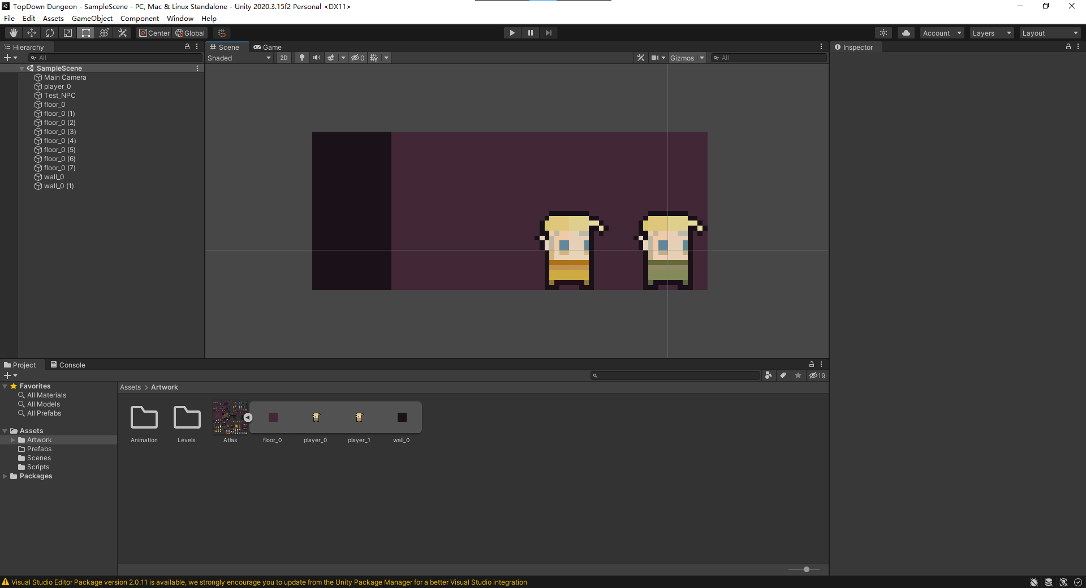Select the Hand tool in the toolbar
Image resolution: width=1086 pixels, height=588 pixels.
(x=14, y=33)
